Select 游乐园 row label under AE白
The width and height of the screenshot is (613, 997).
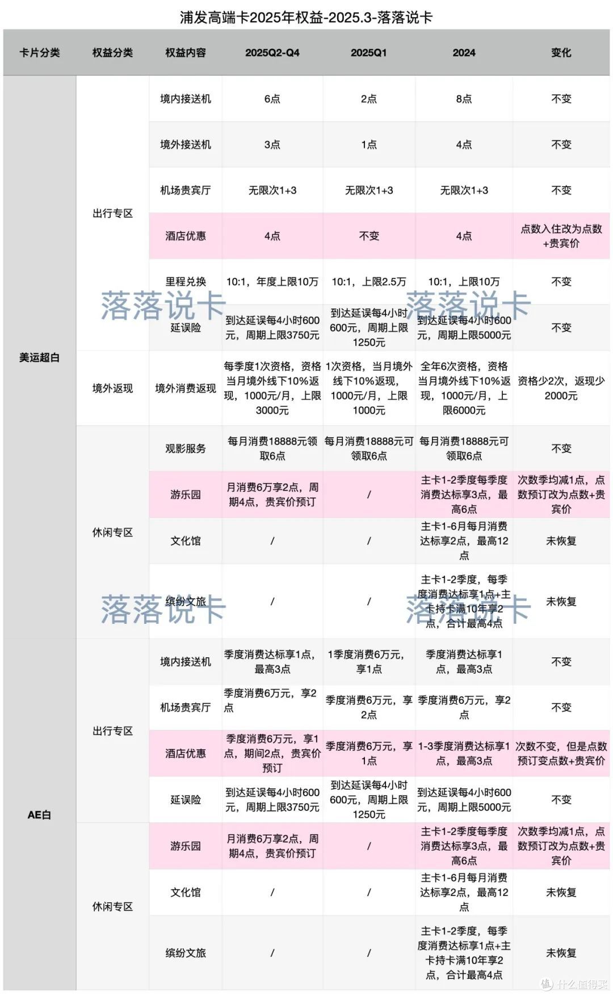pos(186,846)
